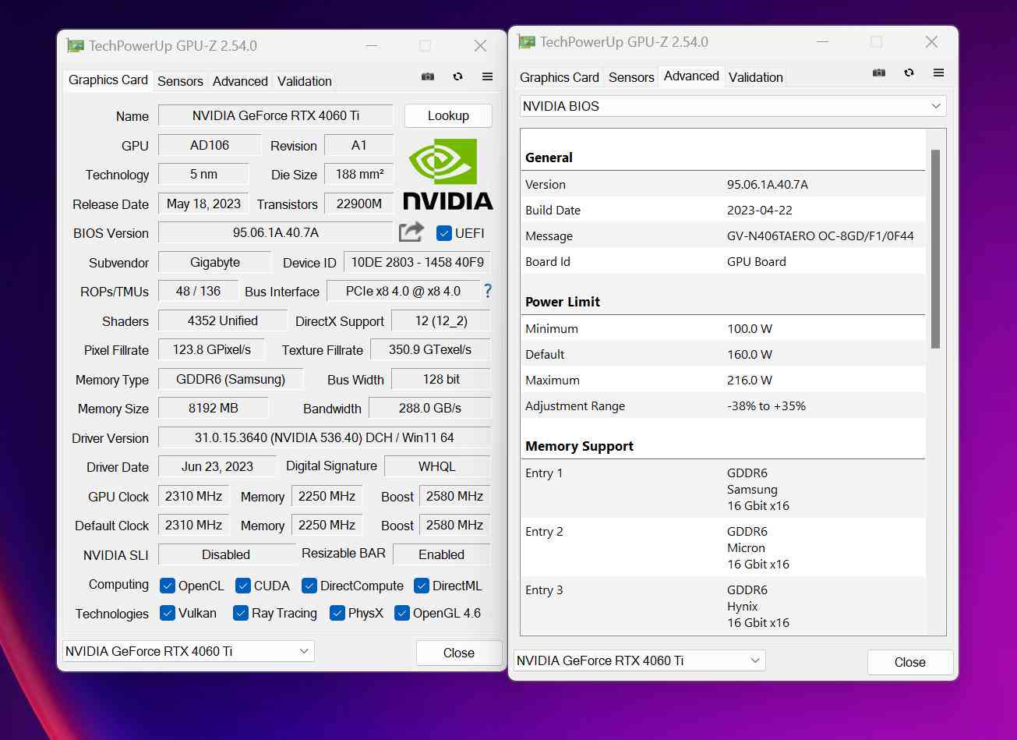Screen dimensions: 1017x740
Task: Toggle the Vulkan checkbox
Action: pos(167,613)
